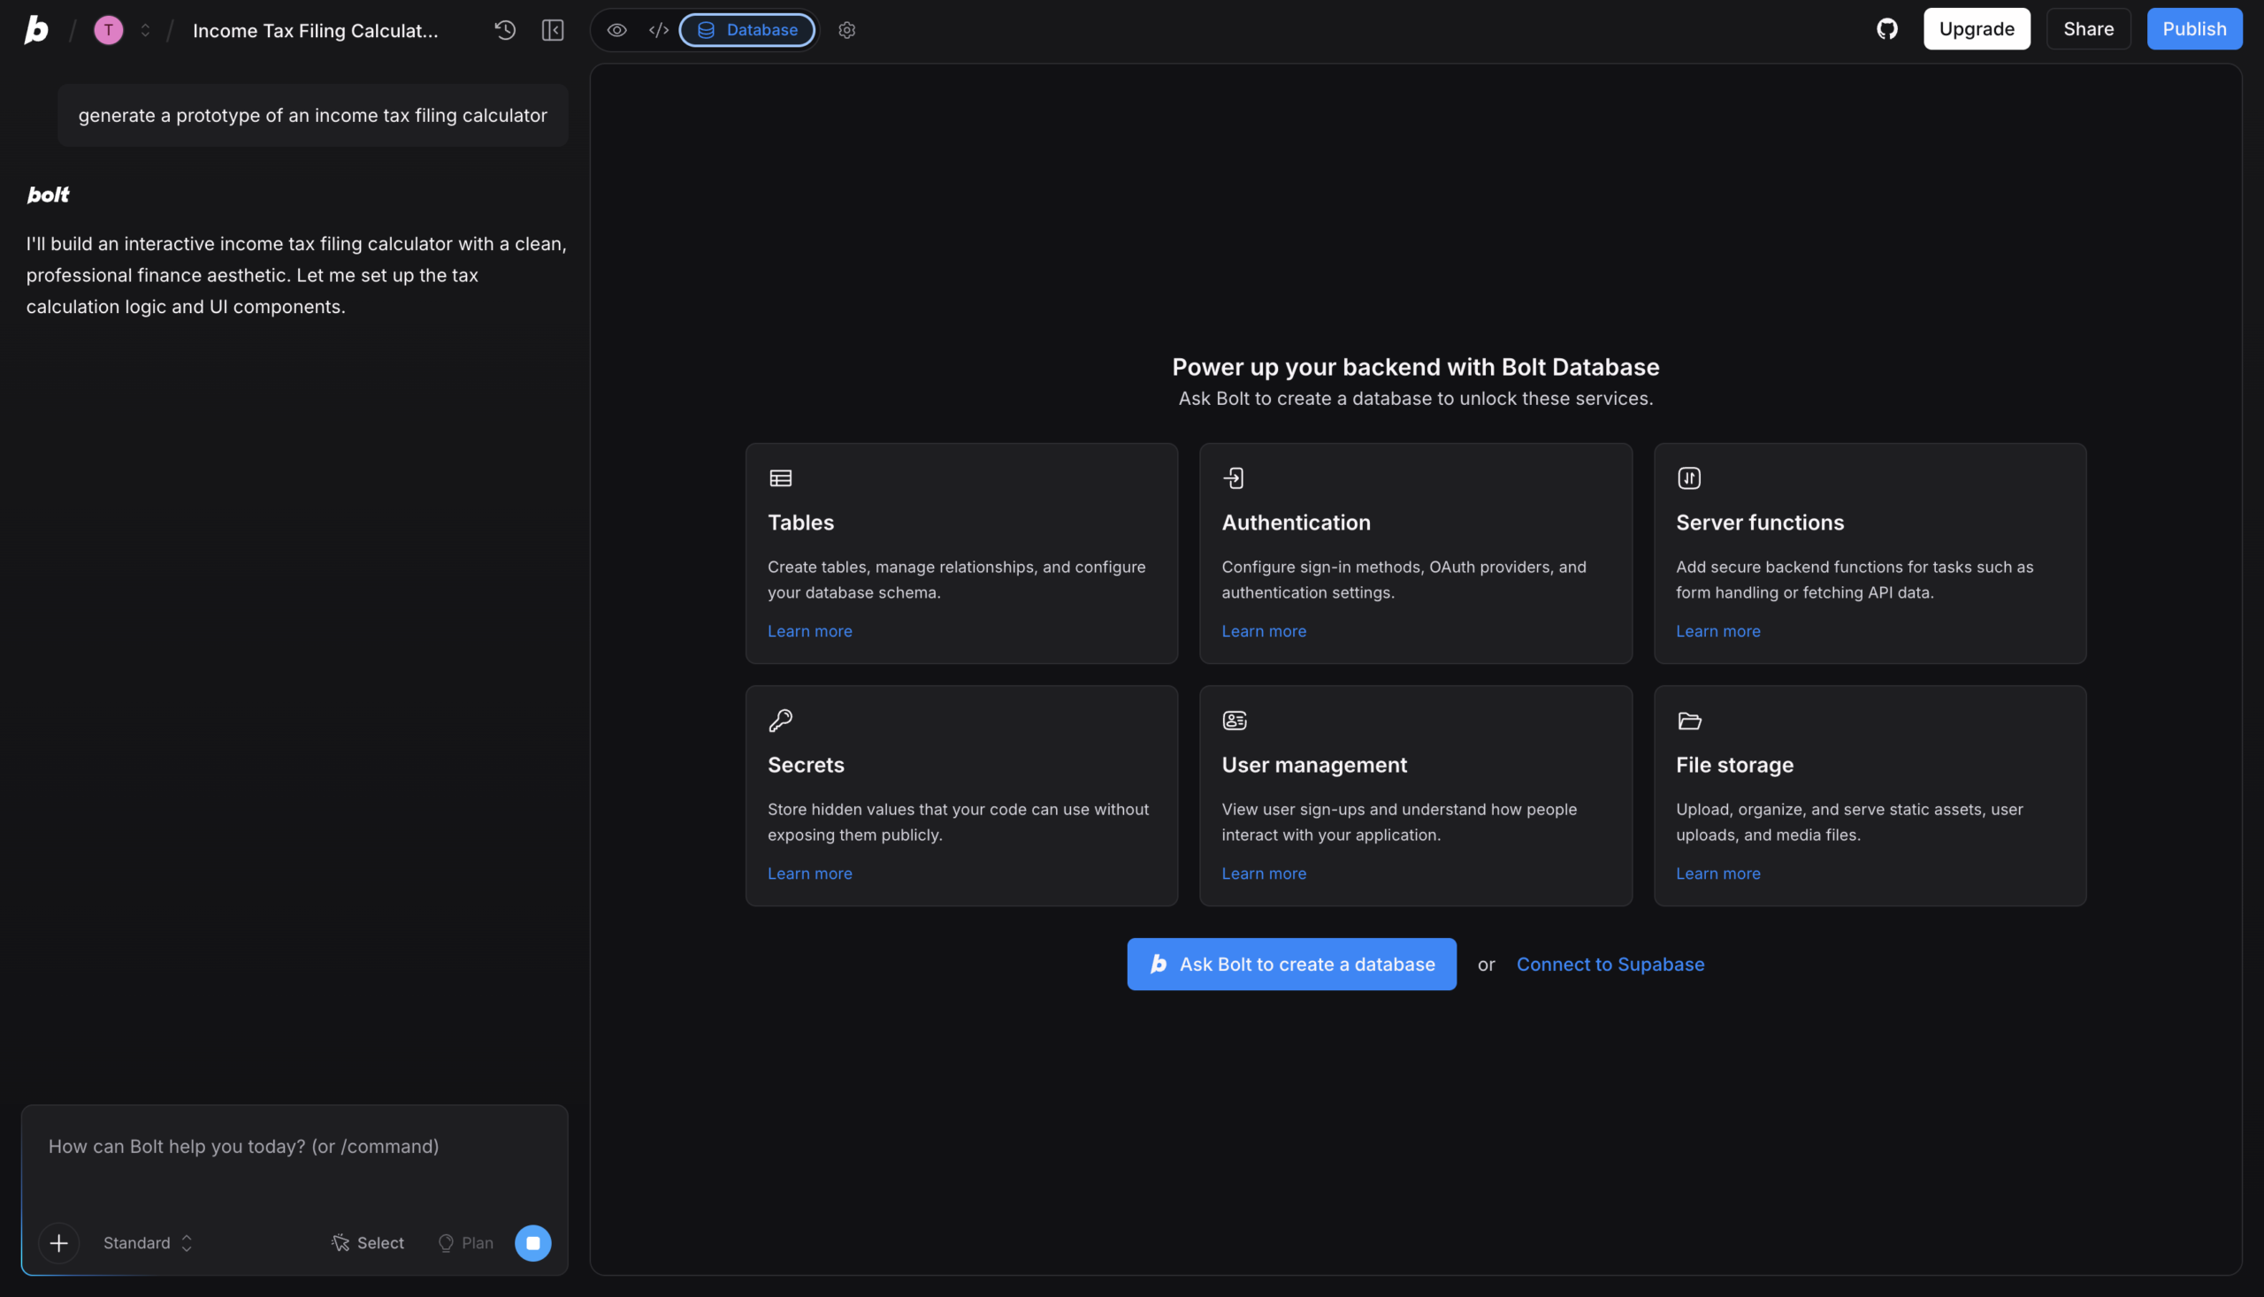Open Learn more under File storage

(x=1717, y=874)
